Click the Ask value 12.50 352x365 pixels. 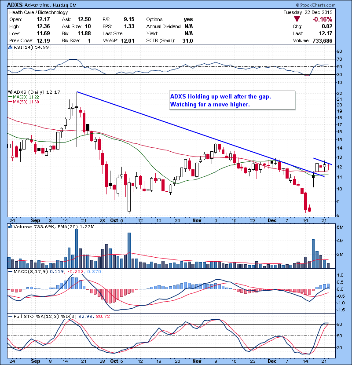[84, 19]
